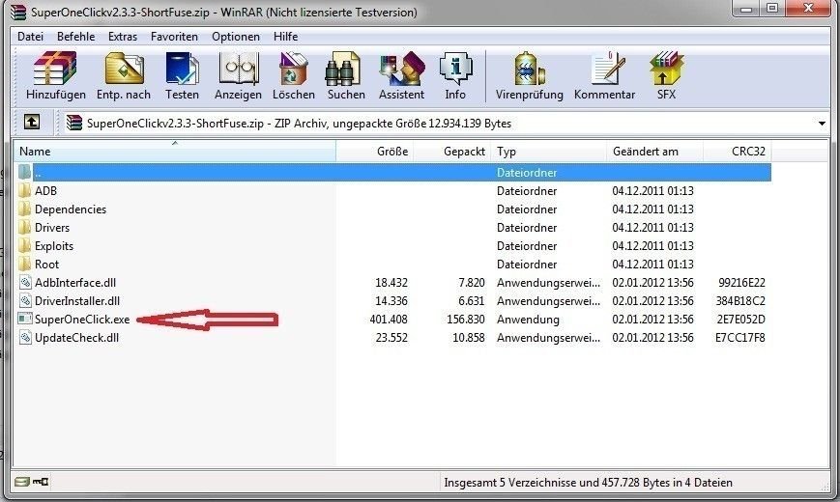Sort by the Name column header
Image resolution: width=840 pixels, height=502 pixels.
(175, 151)
